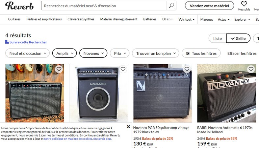This screenshot has height=148, width=259.
Task: Select the Grille view option
Action: pyautogui.click(x=238, y=38)
